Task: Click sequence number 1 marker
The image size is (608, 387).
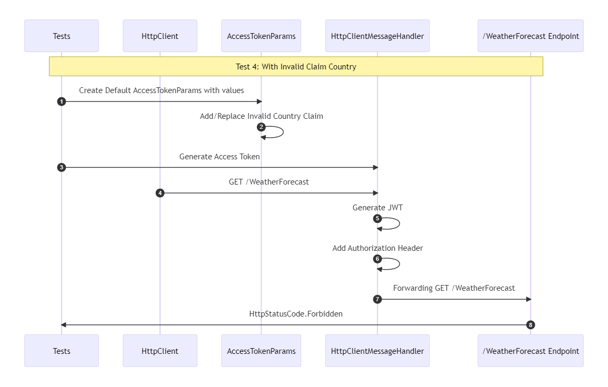Action: point(61,101)
